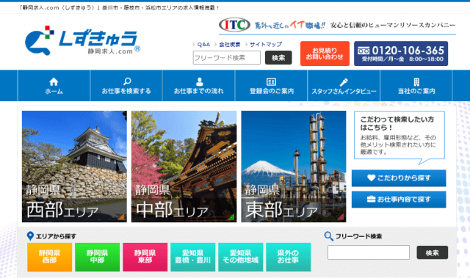Click the home icon in navigation bar
The image size is (470, 278).
coord(54,81)
